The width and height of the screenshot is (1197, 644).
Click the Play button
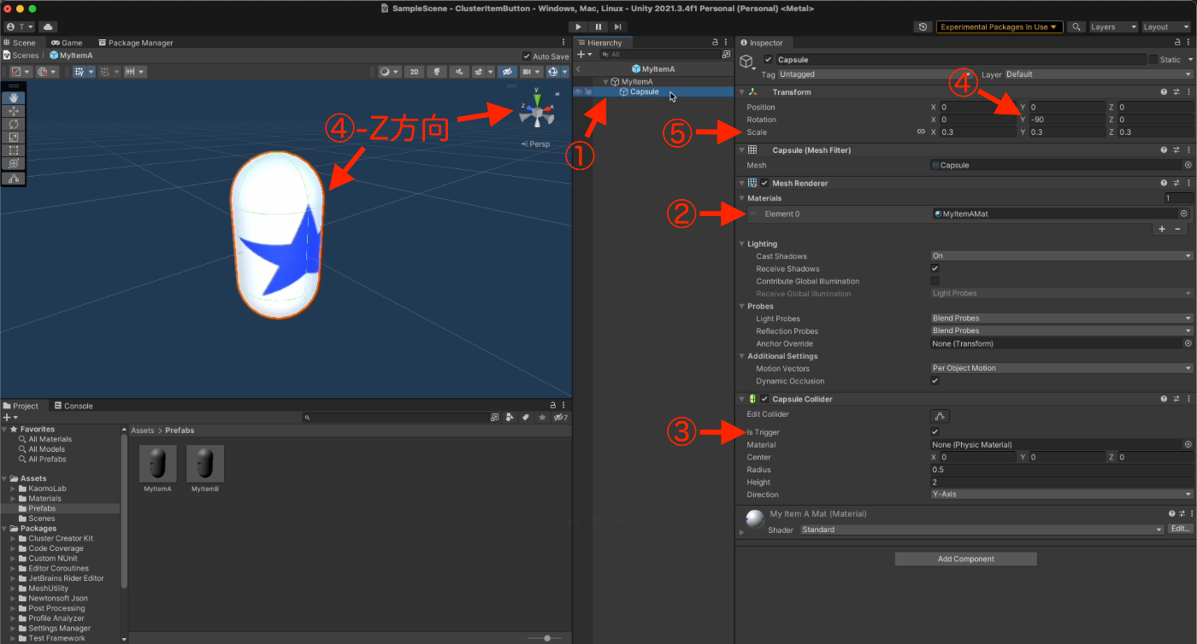click(579, 27)
